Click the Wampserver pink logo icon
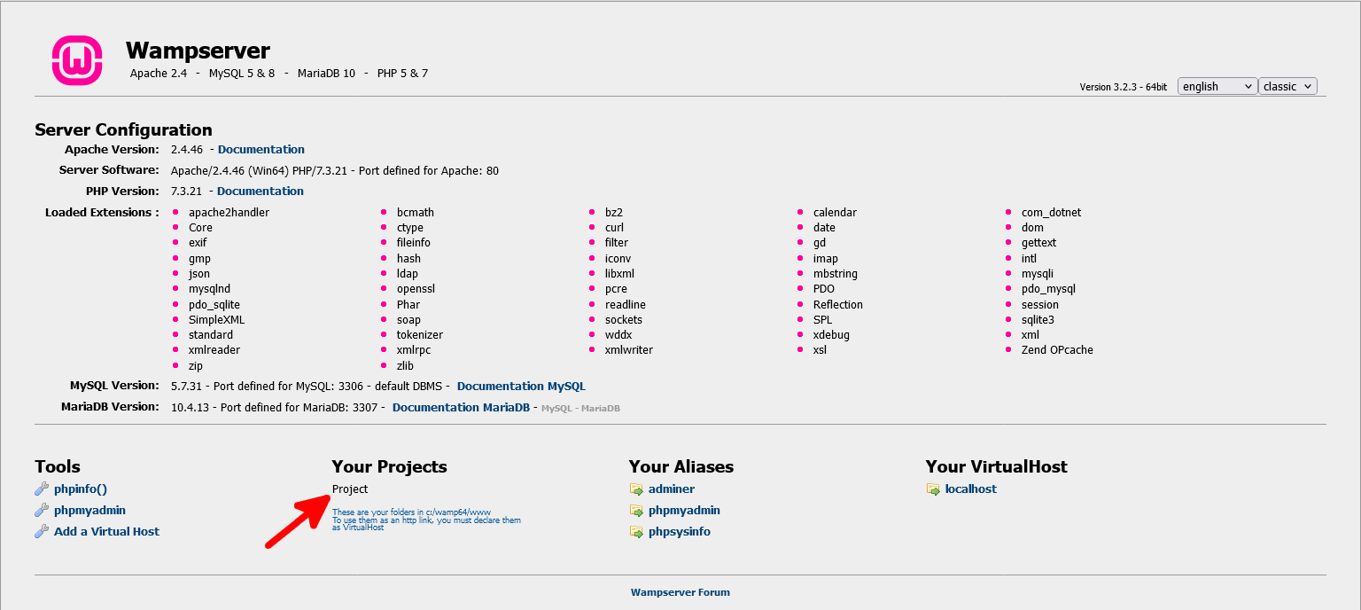The width and height of the screenshot is (1361, 610). (76, 59)
